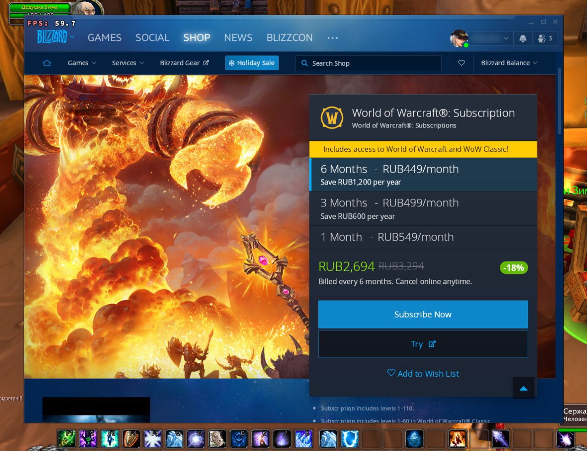Use the F4 shield action icon

(x=131, y=439)
